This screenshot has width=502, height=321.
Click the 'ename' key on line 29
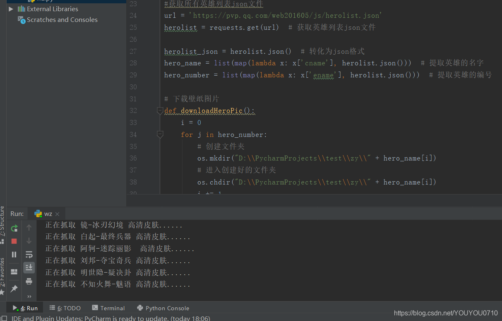click(x=323, y=75)
